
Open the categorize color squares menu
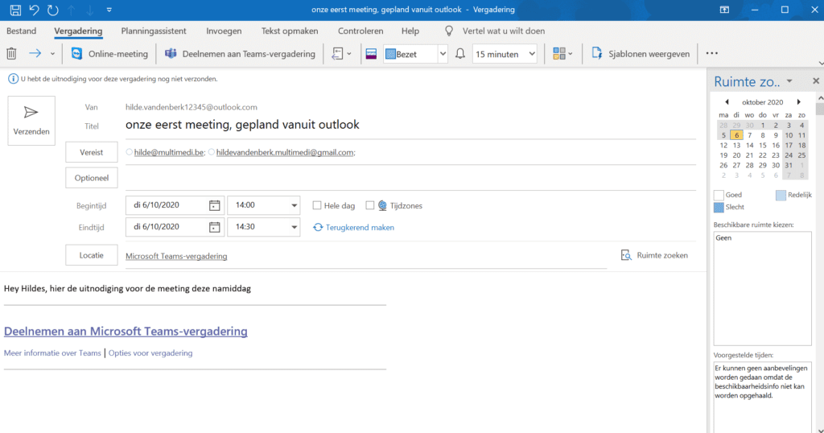562,54
